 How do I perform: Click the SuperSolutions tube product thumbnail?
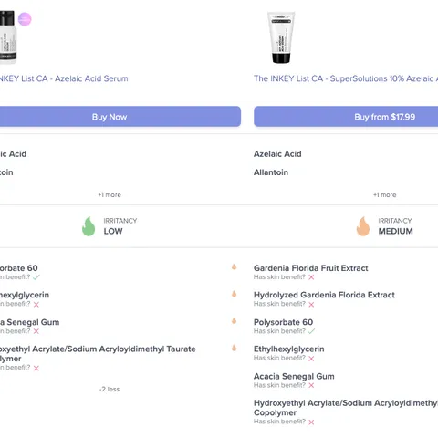click(x=281, y=37)
